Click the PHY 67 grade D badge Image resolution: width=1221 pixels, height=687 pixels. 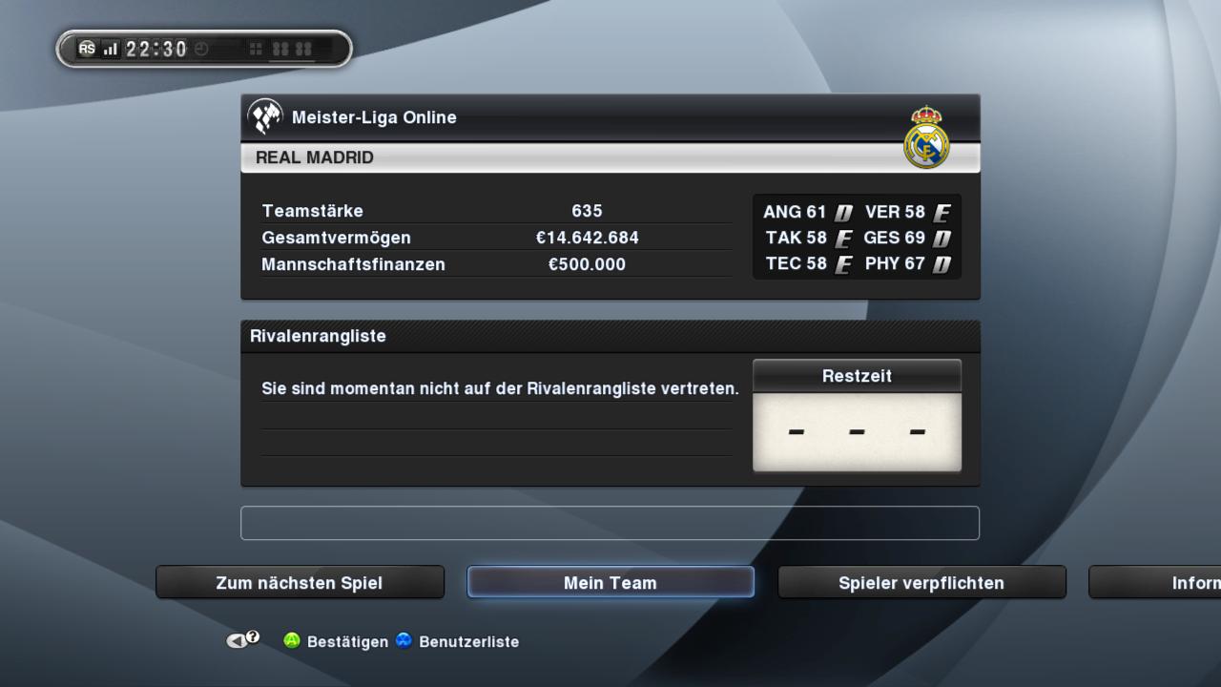(942, 264)
